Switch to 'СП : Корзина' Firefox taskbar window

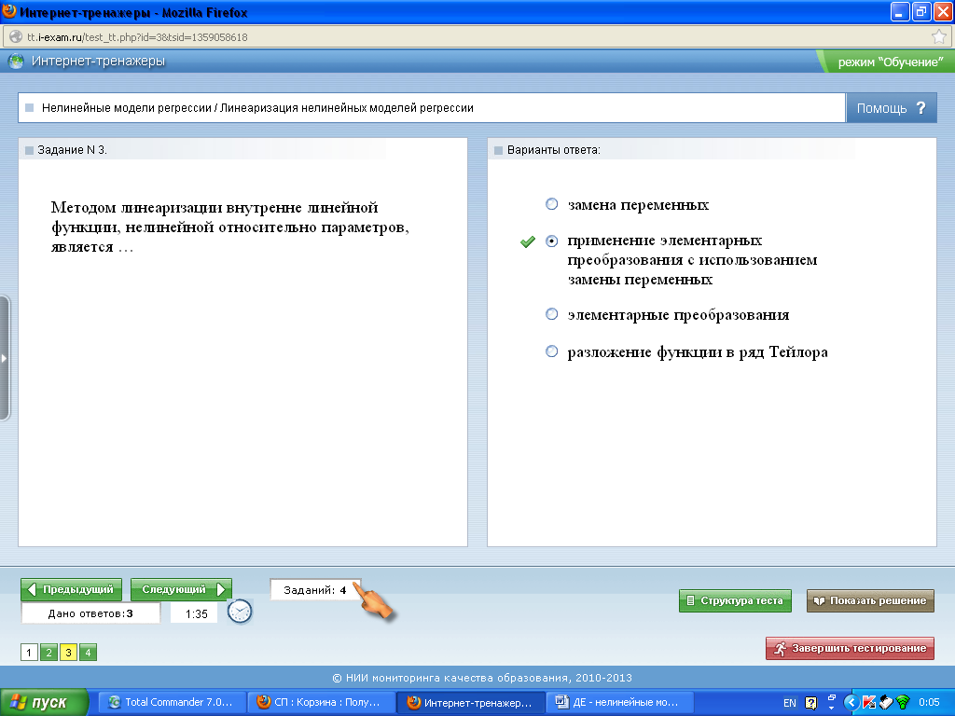coord(321,703)
